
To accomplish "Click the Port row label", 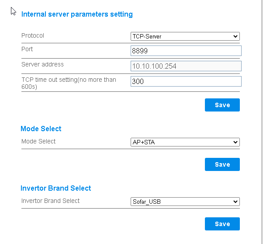I will 27,49.
